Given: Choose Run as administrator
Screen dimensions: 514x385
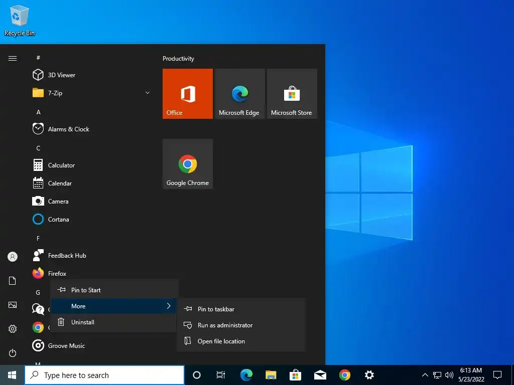Looking at the screenshot, I should click(241, 325).
